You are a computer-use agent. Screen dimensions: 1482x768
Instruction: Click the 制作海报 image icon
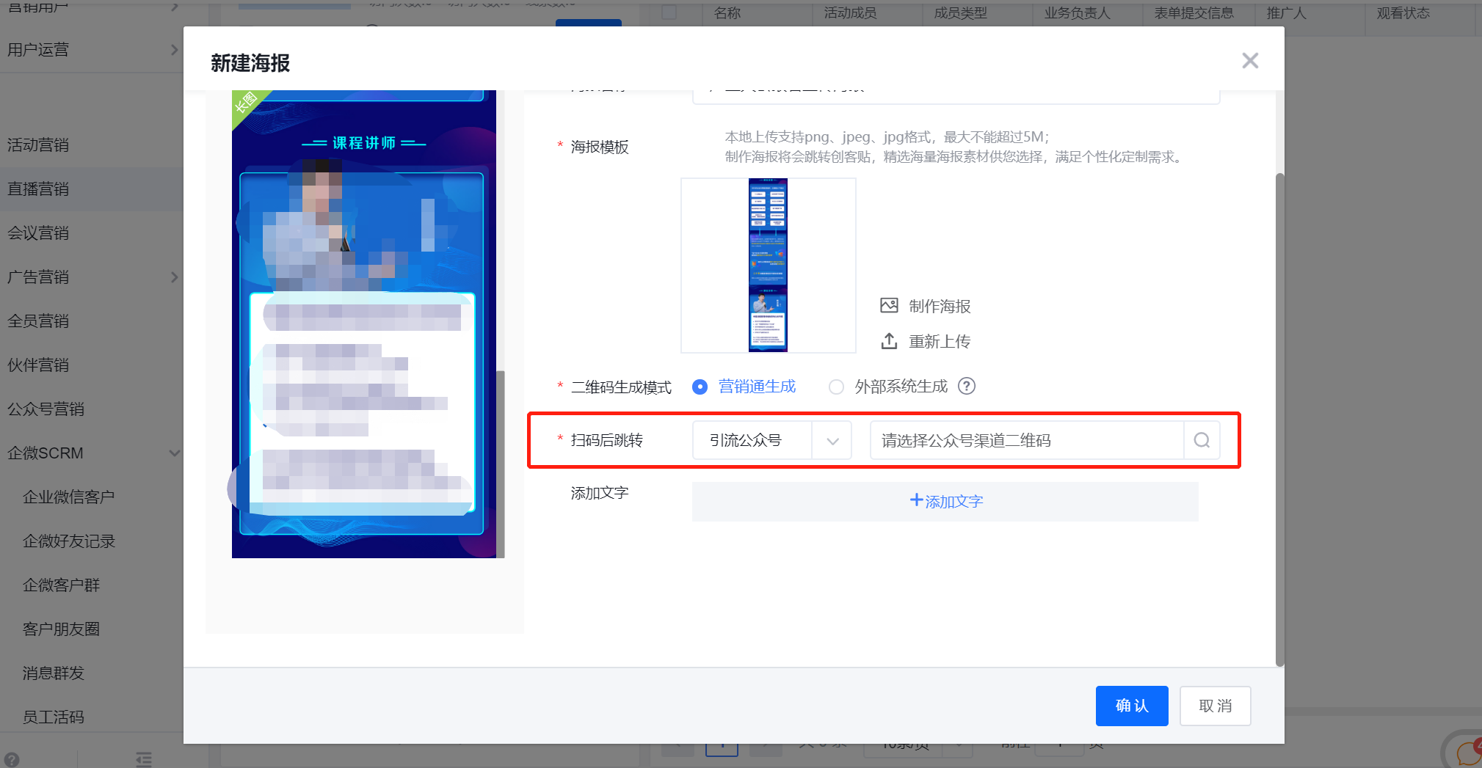tap(889, 306)
